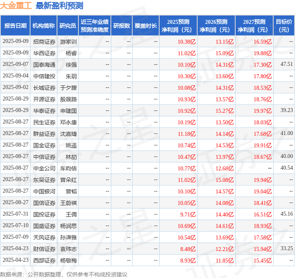Select the 西部证券 institution cell
Screen dimensions: 295x278
point(44,261)
